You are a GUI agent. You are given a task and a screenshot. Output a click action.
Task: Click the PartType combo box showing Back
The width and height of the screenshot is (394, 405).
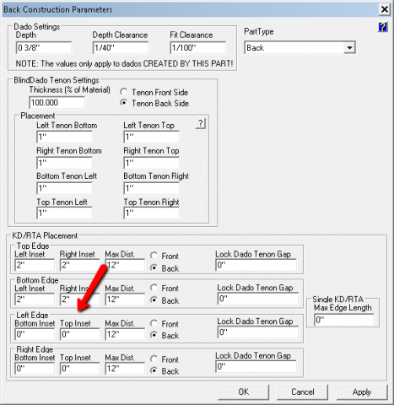click(300, 47)
